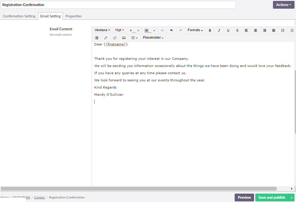This screenshot has width=296, height=202.
Task: Click the Save and publish button
Action: pos(271,198)
